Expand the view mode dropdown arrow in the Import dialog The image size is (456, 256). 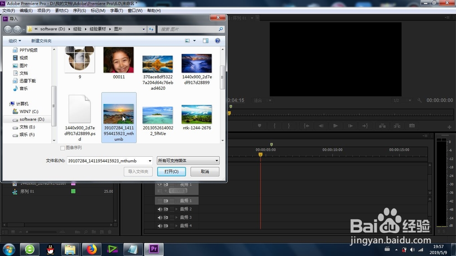click(x=194, y=41)
